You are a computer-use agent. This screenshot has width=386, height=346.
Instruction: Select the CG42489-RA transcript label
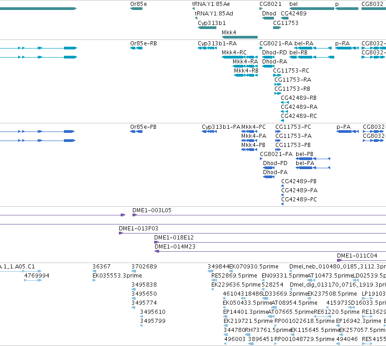(299, 107)
